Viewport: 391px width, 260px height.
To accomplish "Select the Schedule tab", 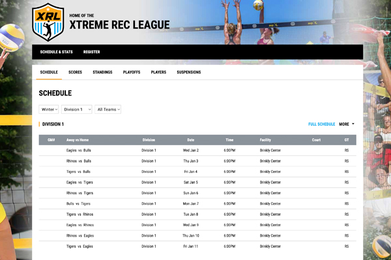I will coord(49,72).
